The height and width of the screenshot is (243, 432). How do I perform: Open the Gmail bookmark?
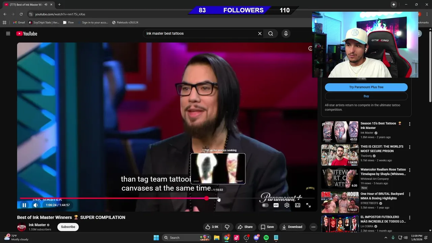pyautogui.click(x=19, y=23)
